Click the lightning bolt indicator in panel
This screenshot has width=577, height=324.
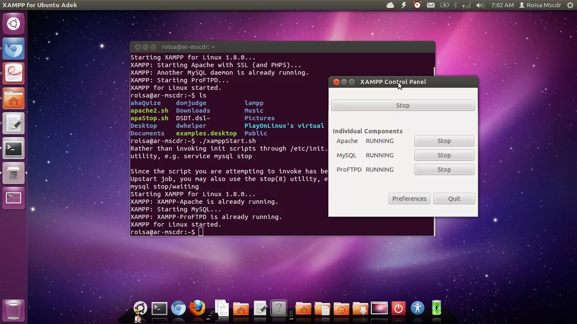point(404,5)
